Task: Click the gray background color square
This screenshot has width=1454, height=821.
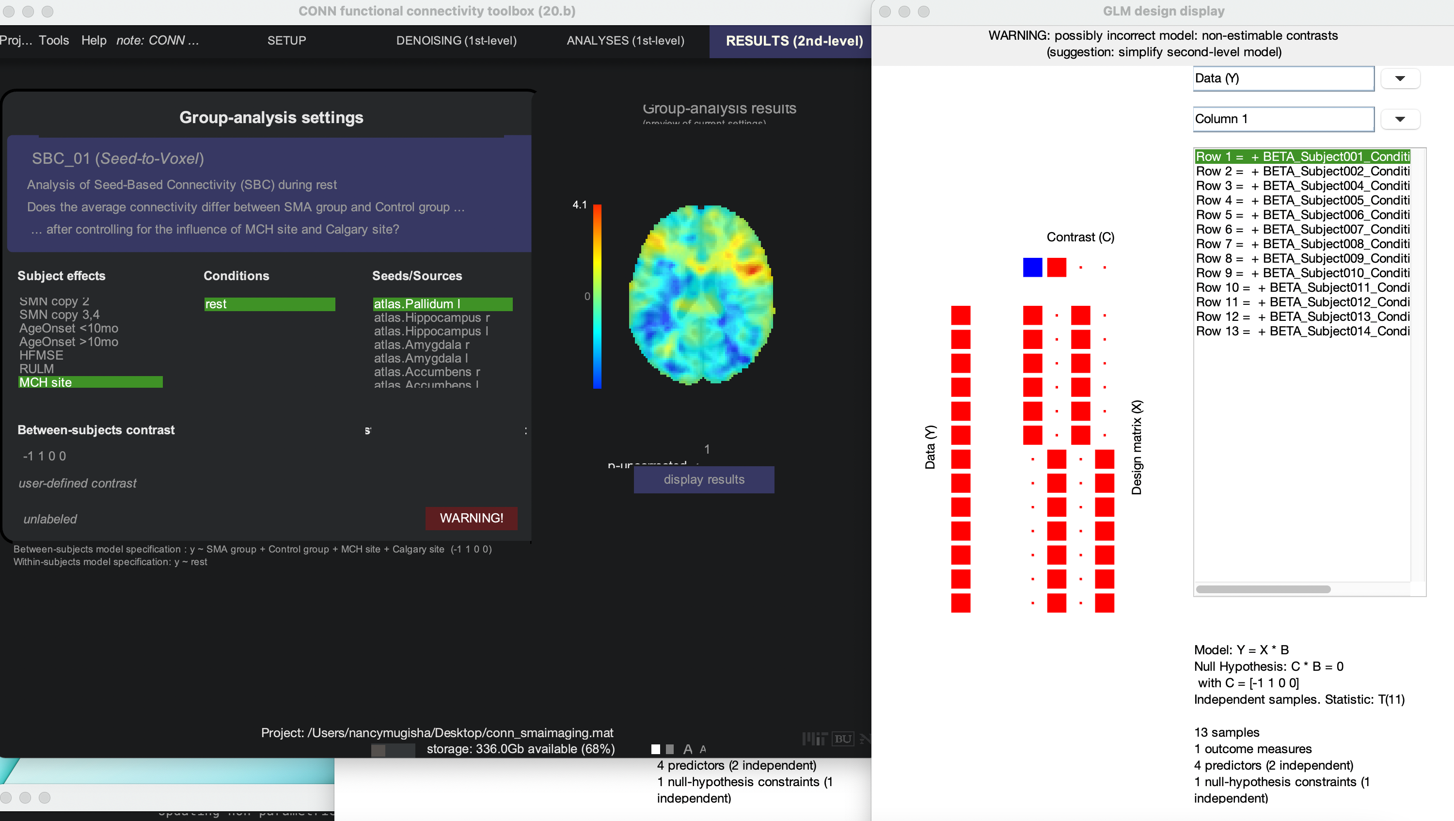Action: click(x=669, y=749)
